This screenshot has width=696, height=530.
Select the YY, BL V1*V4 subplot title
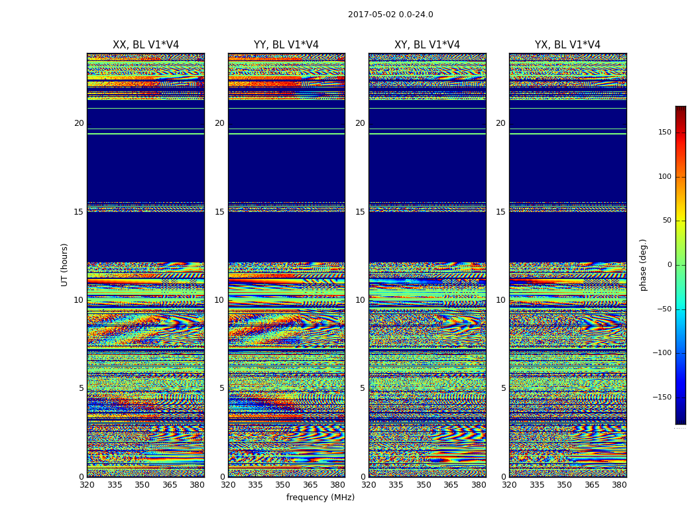click(x=286, y=45)
